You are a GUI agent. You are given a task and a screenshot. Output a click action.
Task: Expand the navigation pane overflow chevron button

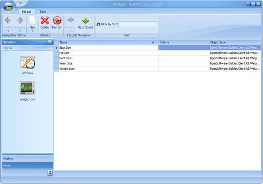point(50,173)
